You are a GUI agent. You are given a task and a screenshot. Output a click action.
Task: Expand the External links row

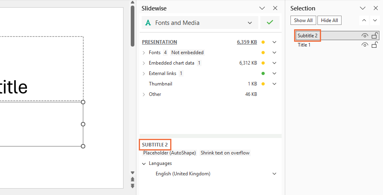144,73
